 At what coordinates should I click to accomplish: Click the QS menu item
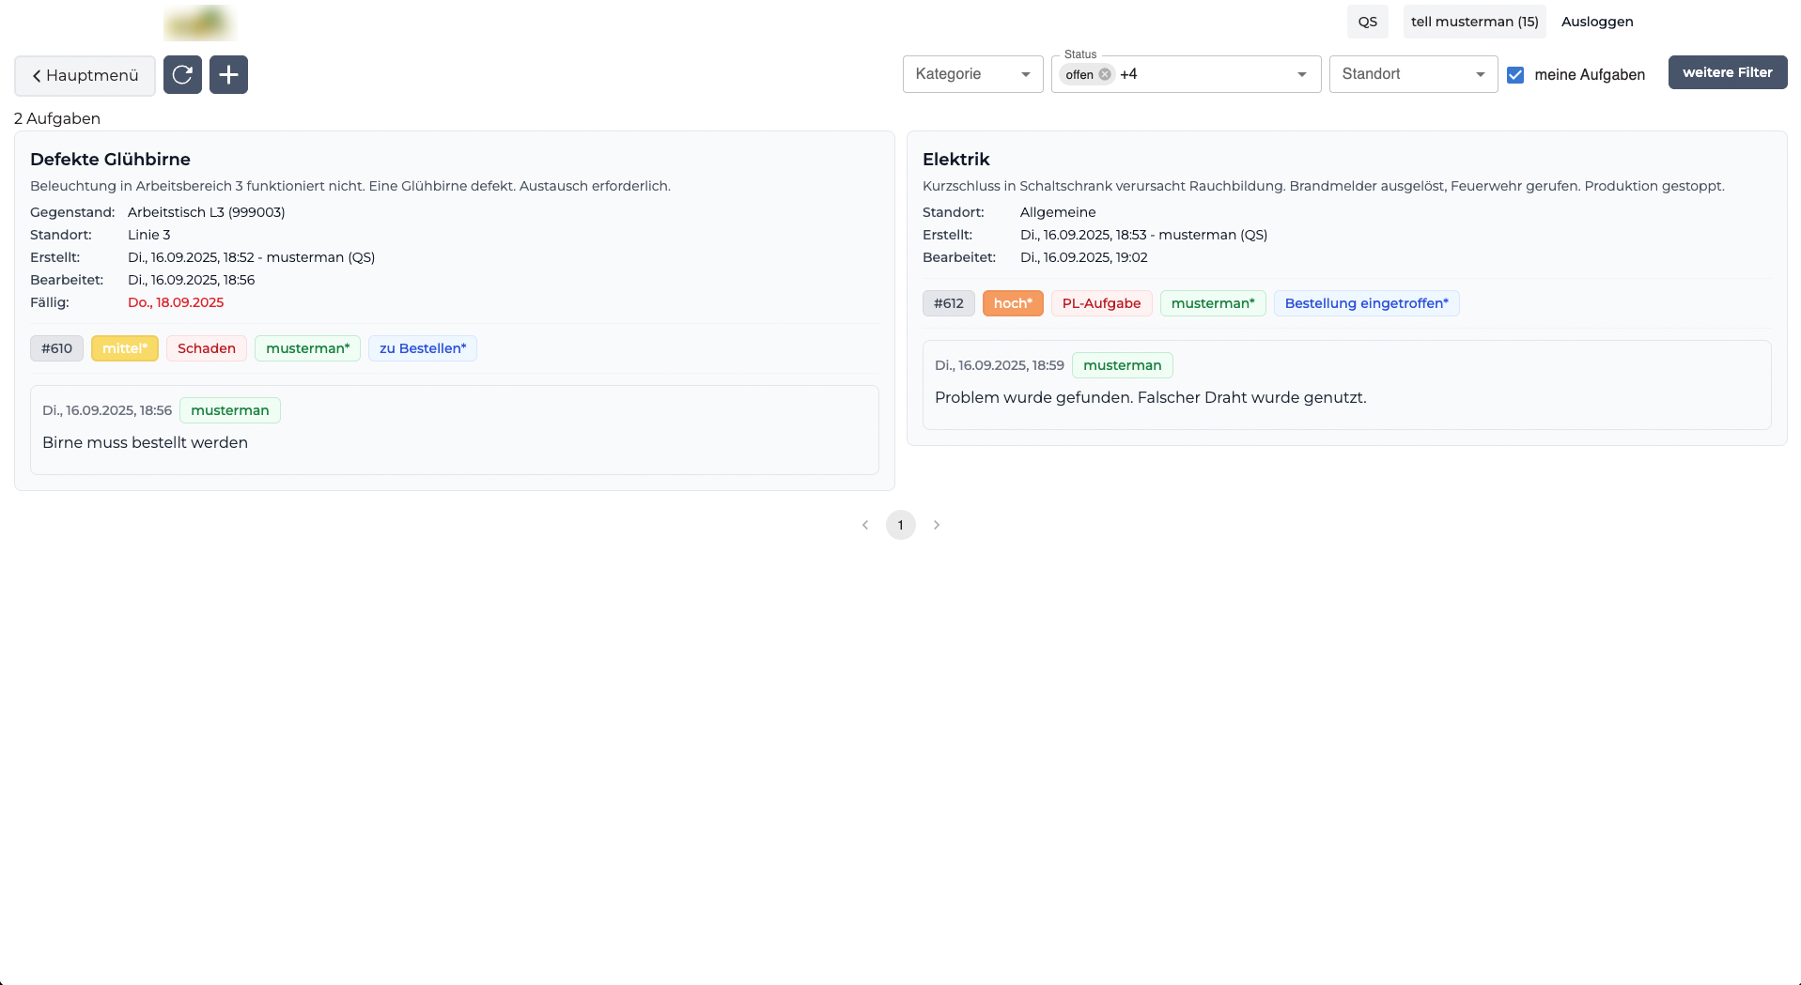point(1367,22)
